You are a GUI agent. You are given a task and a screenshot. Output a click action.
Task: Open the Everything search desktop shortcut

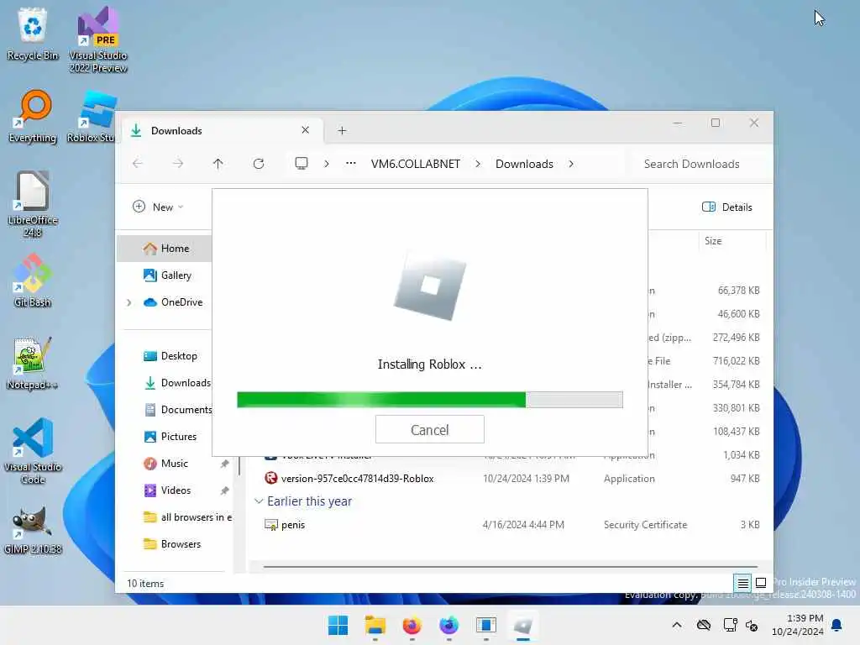(33, 116)
